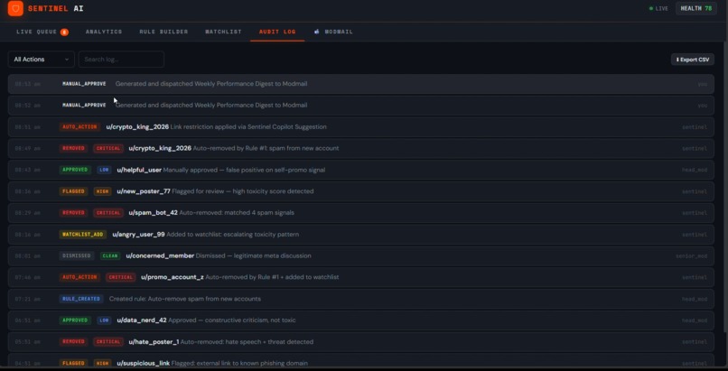
Task: Click the audit log vertical scrollbar
Action: (x=725, y=186)
